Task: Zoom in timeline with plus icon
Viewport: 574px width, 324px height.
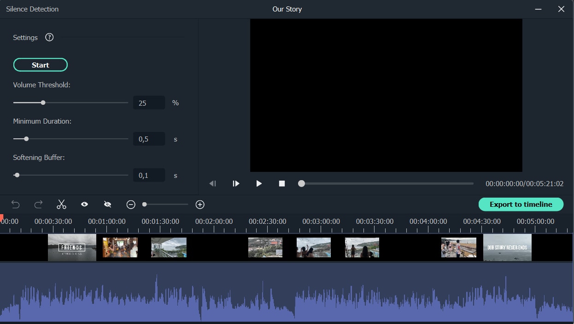Action: [x=200, y=205]
